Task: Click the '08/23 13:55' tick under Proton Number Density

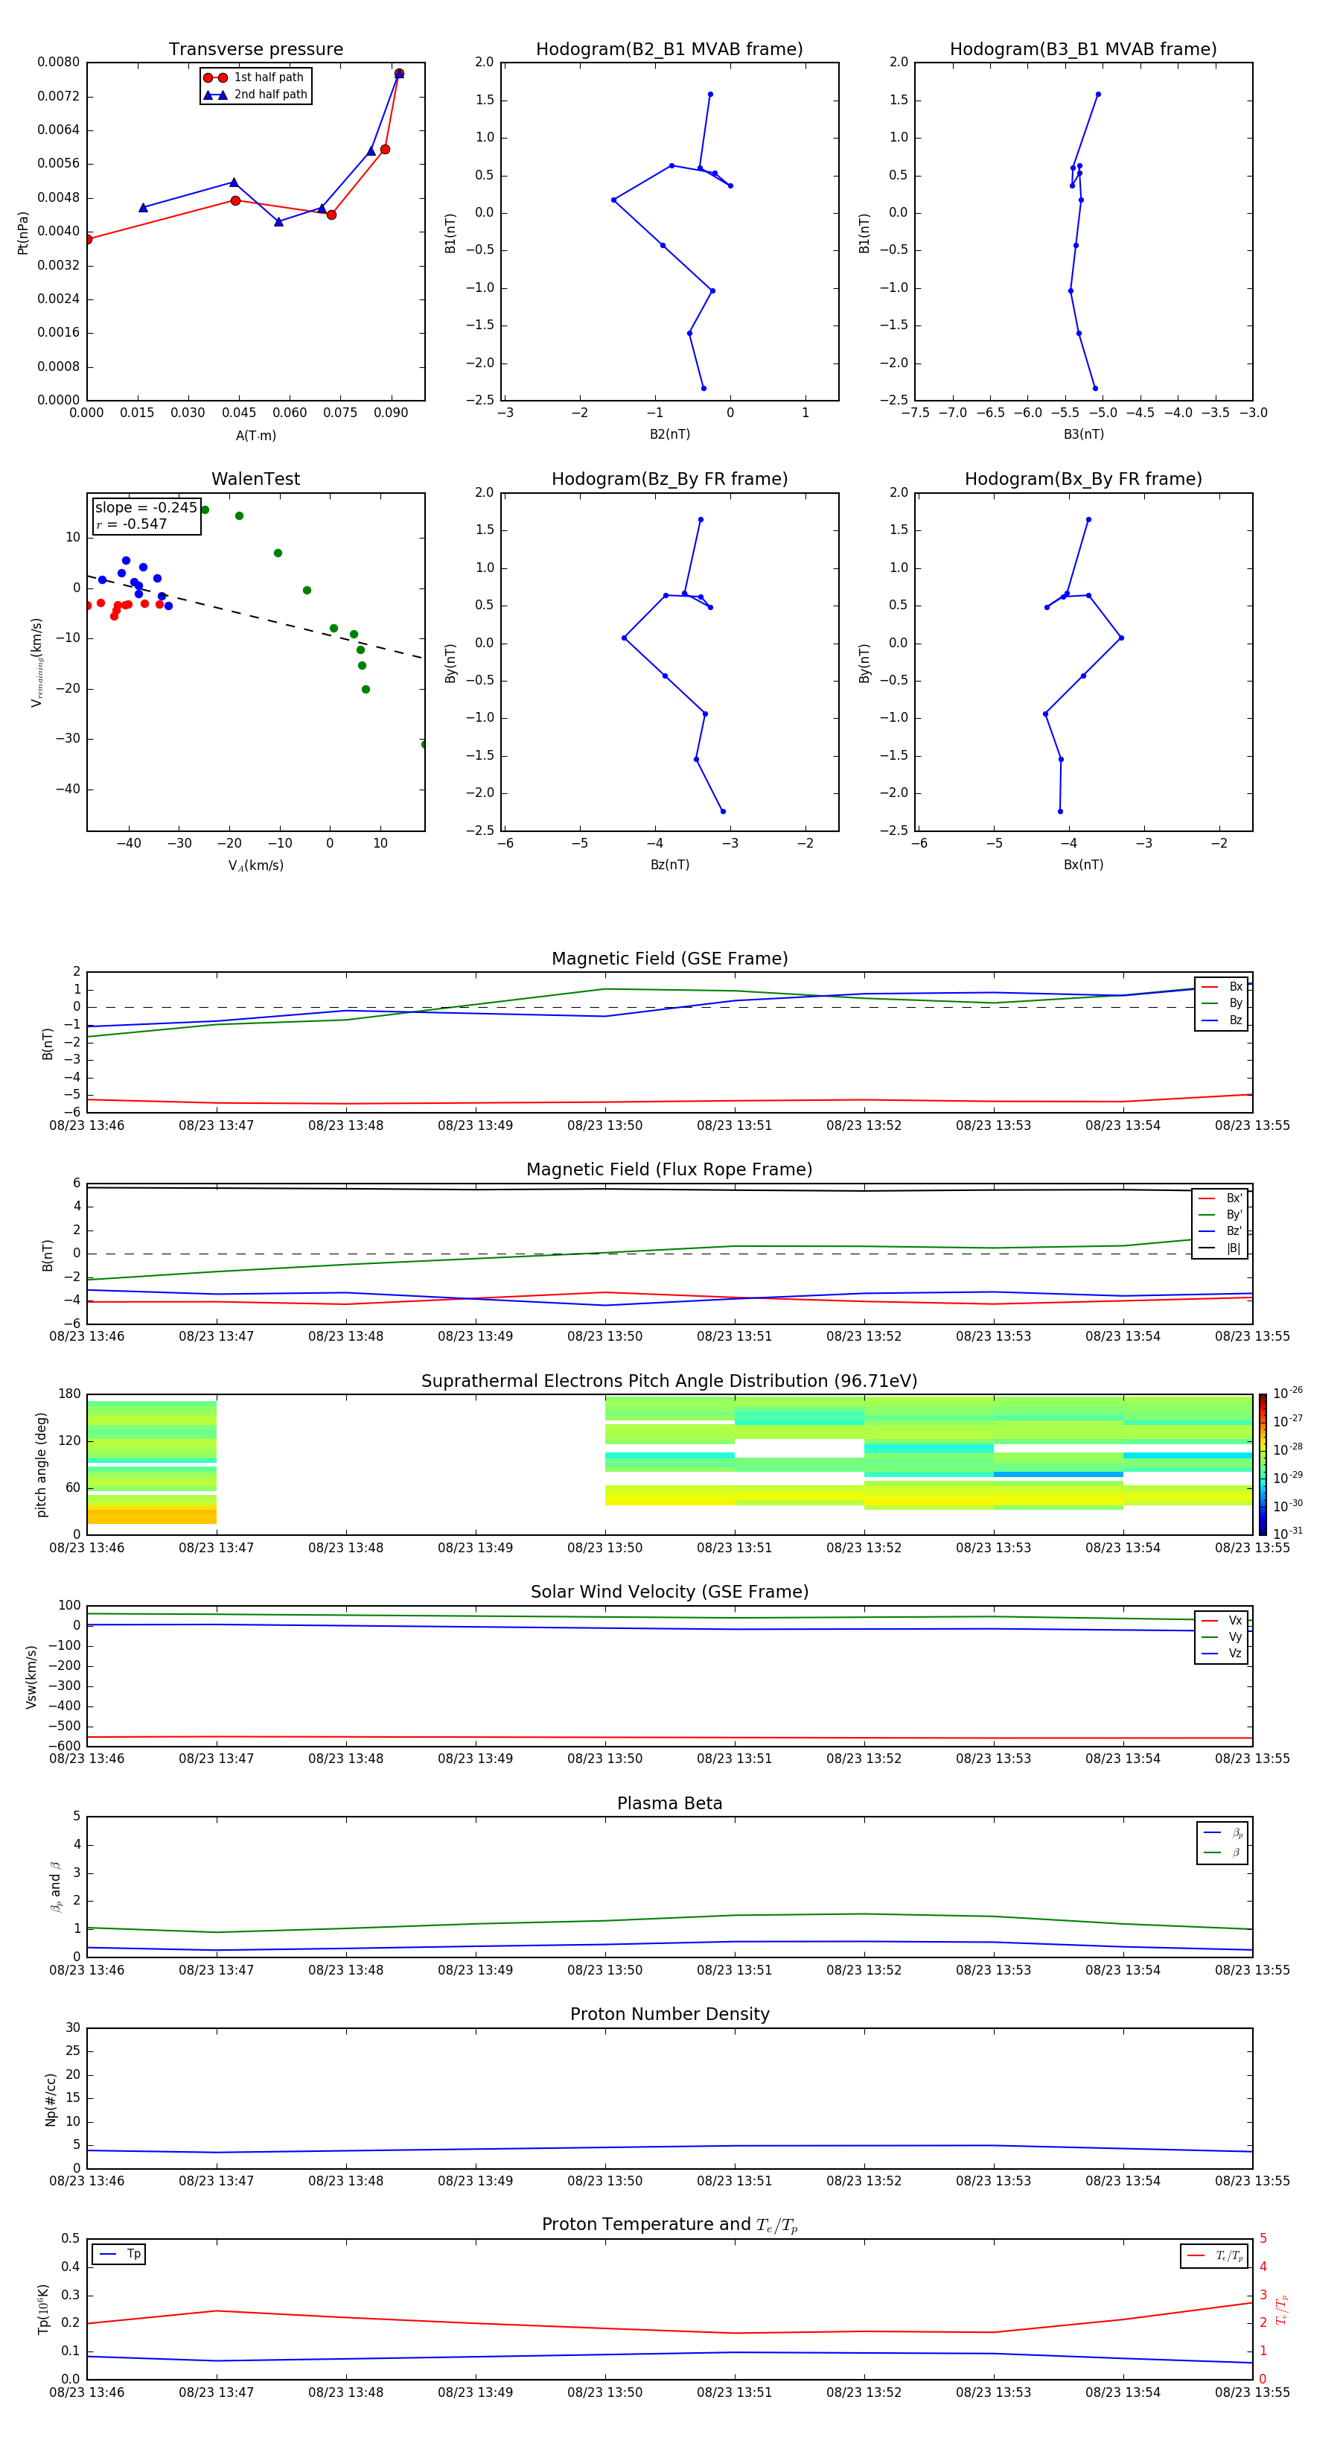Action: pyautogui.click(x=1252, y=2181)
